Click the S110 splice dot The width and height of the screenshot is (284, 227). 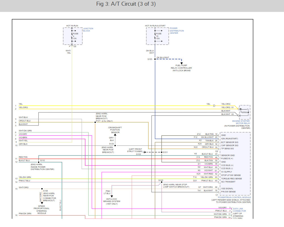pyautogui.click(x=38, y=162)
